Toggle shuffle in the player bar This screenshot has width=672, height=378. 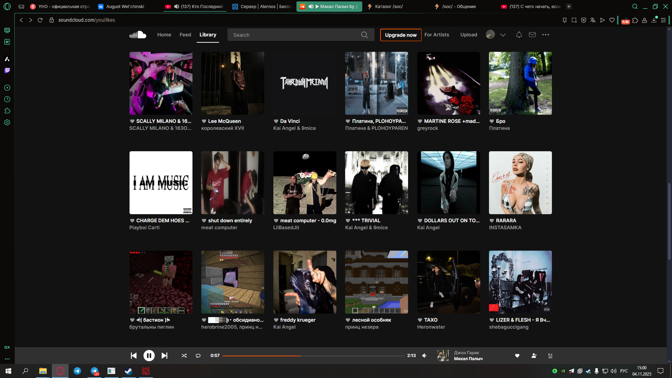pyautogui.click(x=184, y=356)
